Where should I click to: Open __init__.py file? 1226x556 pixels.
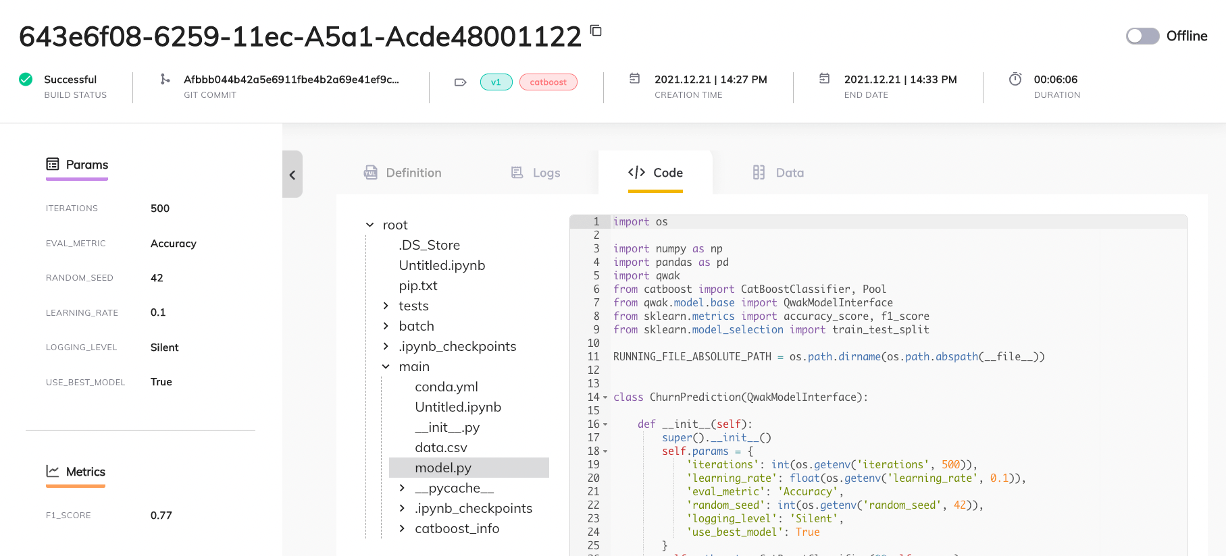coord(447,427)
